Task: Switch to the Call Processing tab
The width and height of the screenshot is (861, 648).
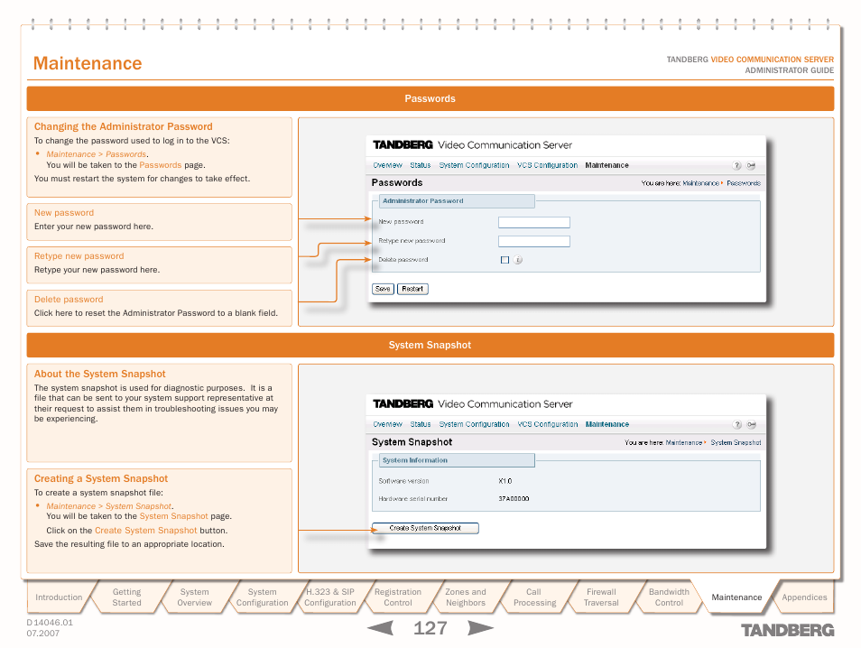Action: tap(533, 597)
